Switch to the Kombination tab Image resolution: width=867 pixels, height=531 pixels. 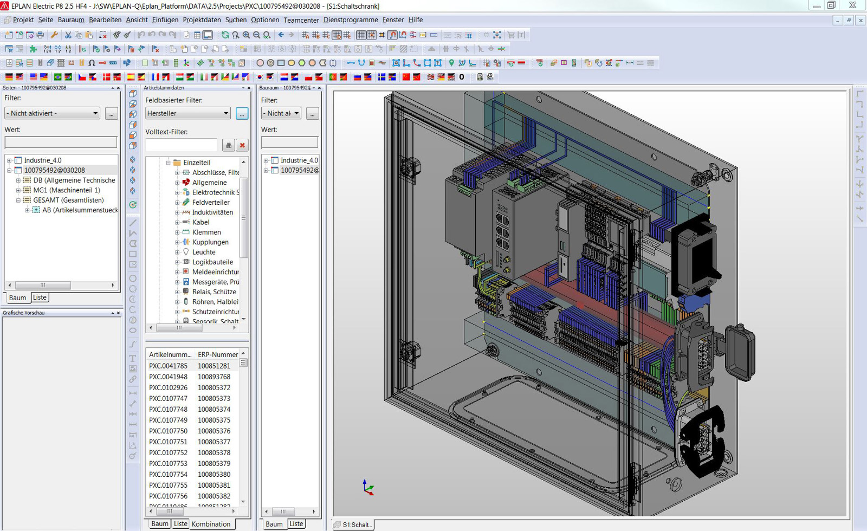point(211,524)
